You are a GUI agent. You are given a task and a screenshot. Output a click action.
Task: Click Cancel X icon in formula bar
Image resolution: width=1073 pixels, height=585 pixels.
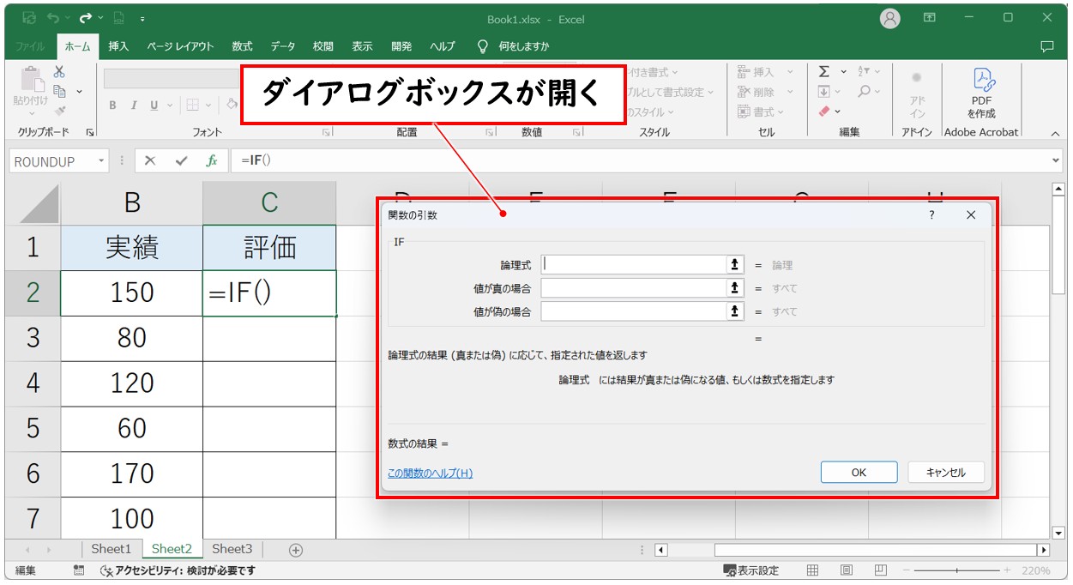pos(150,161)
